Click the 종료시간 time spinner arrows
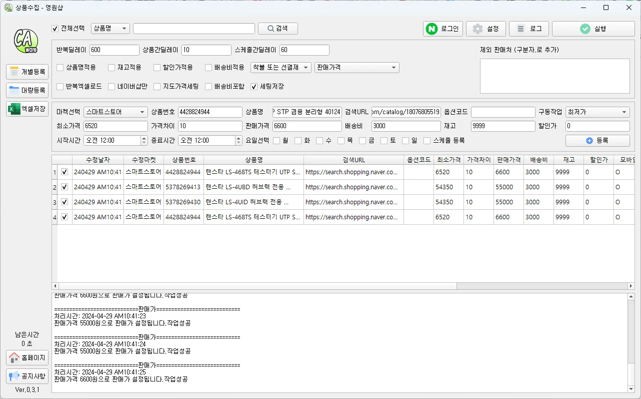 click(x=238, y=141)
